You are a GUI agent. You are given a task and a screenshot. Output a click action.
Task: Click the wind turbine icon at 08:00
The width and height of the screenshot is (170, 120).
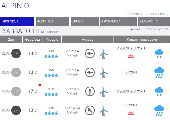point(103,72)
